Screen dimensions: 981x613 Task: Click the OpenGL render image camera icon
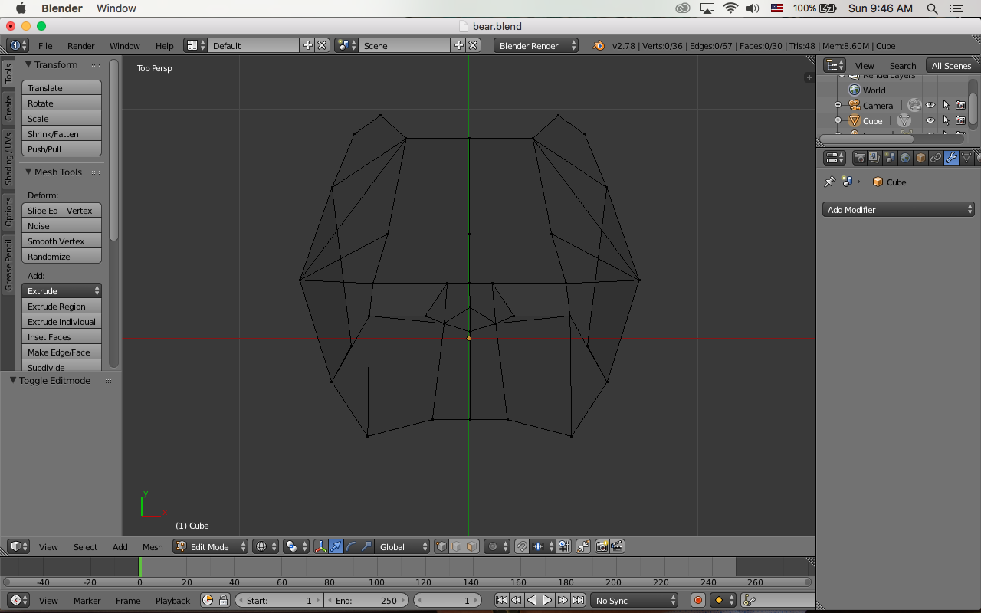coord(602,546)
